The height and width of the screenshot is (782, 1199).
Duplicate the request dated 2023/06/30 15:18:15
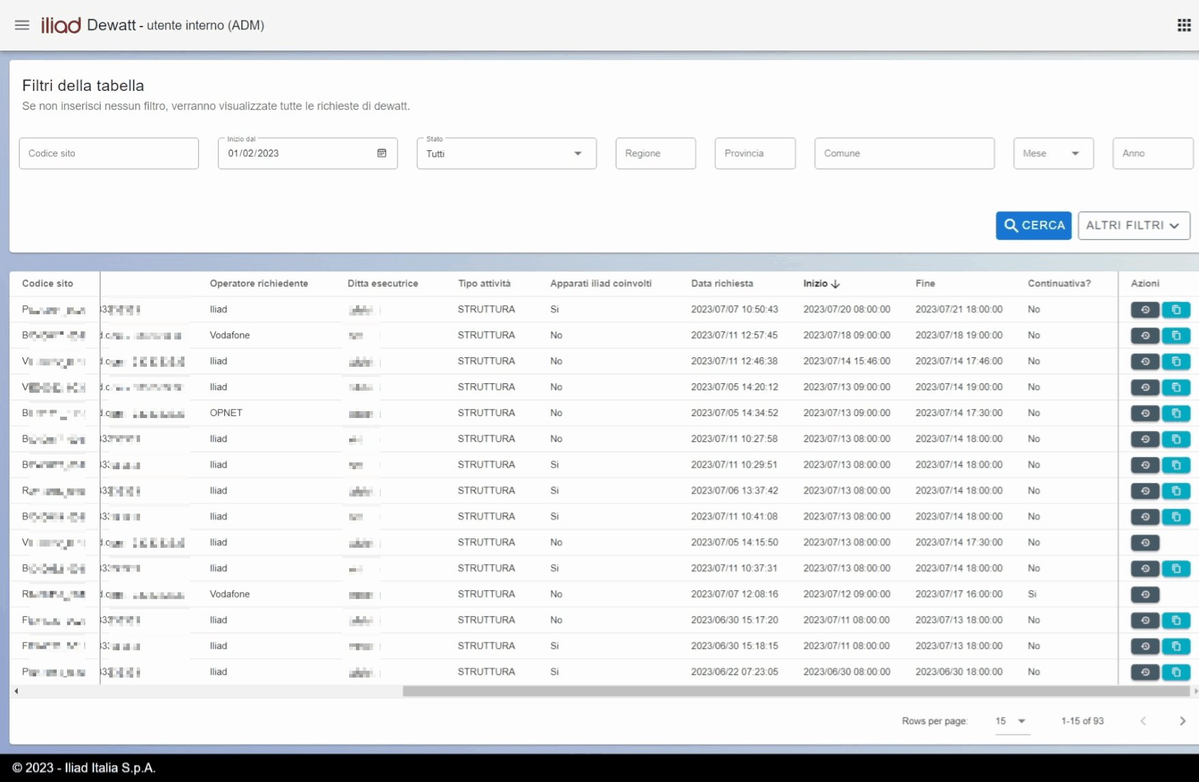1176,647
